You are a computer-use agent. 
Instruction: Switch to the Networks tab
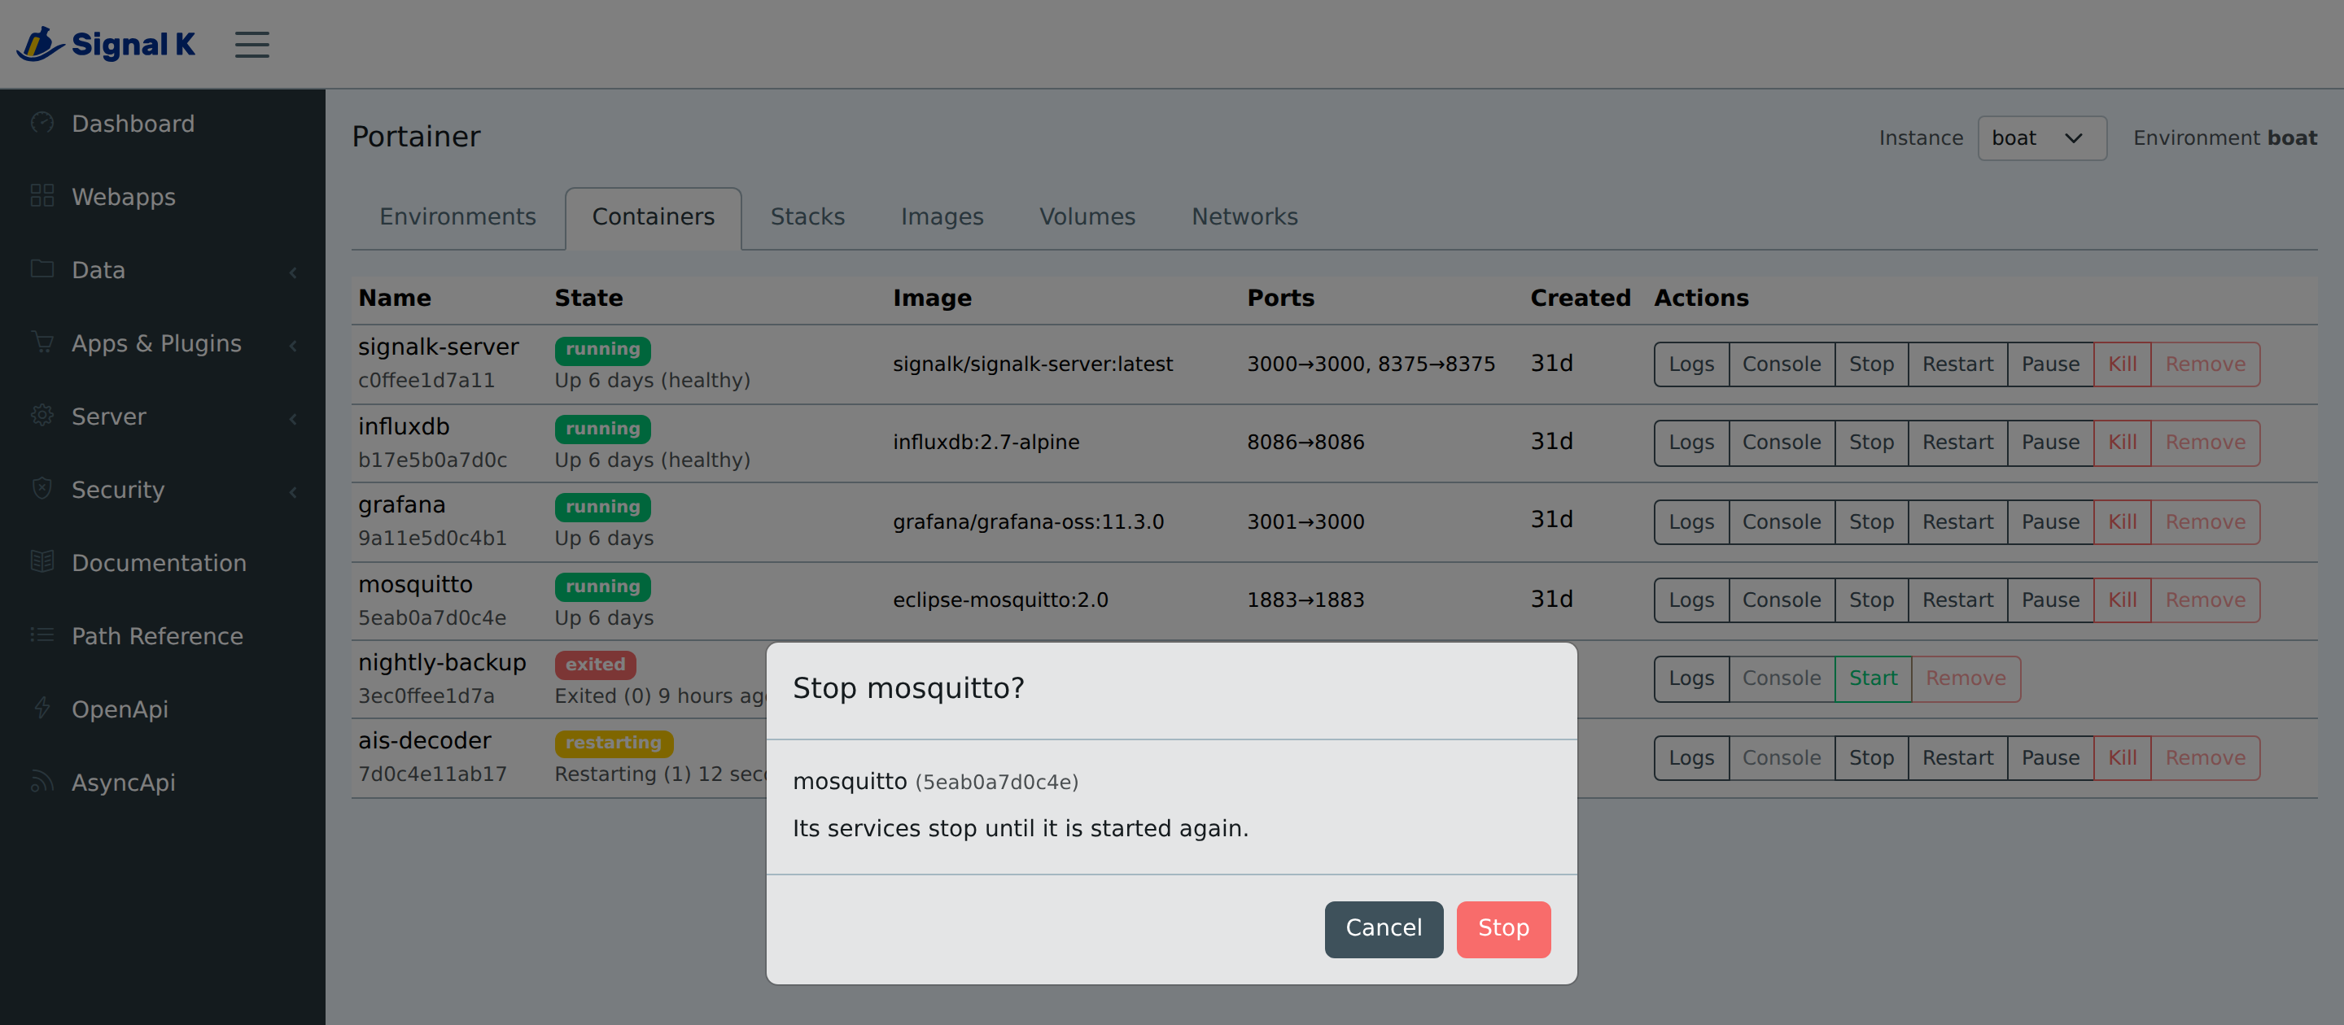(1244, 217)
